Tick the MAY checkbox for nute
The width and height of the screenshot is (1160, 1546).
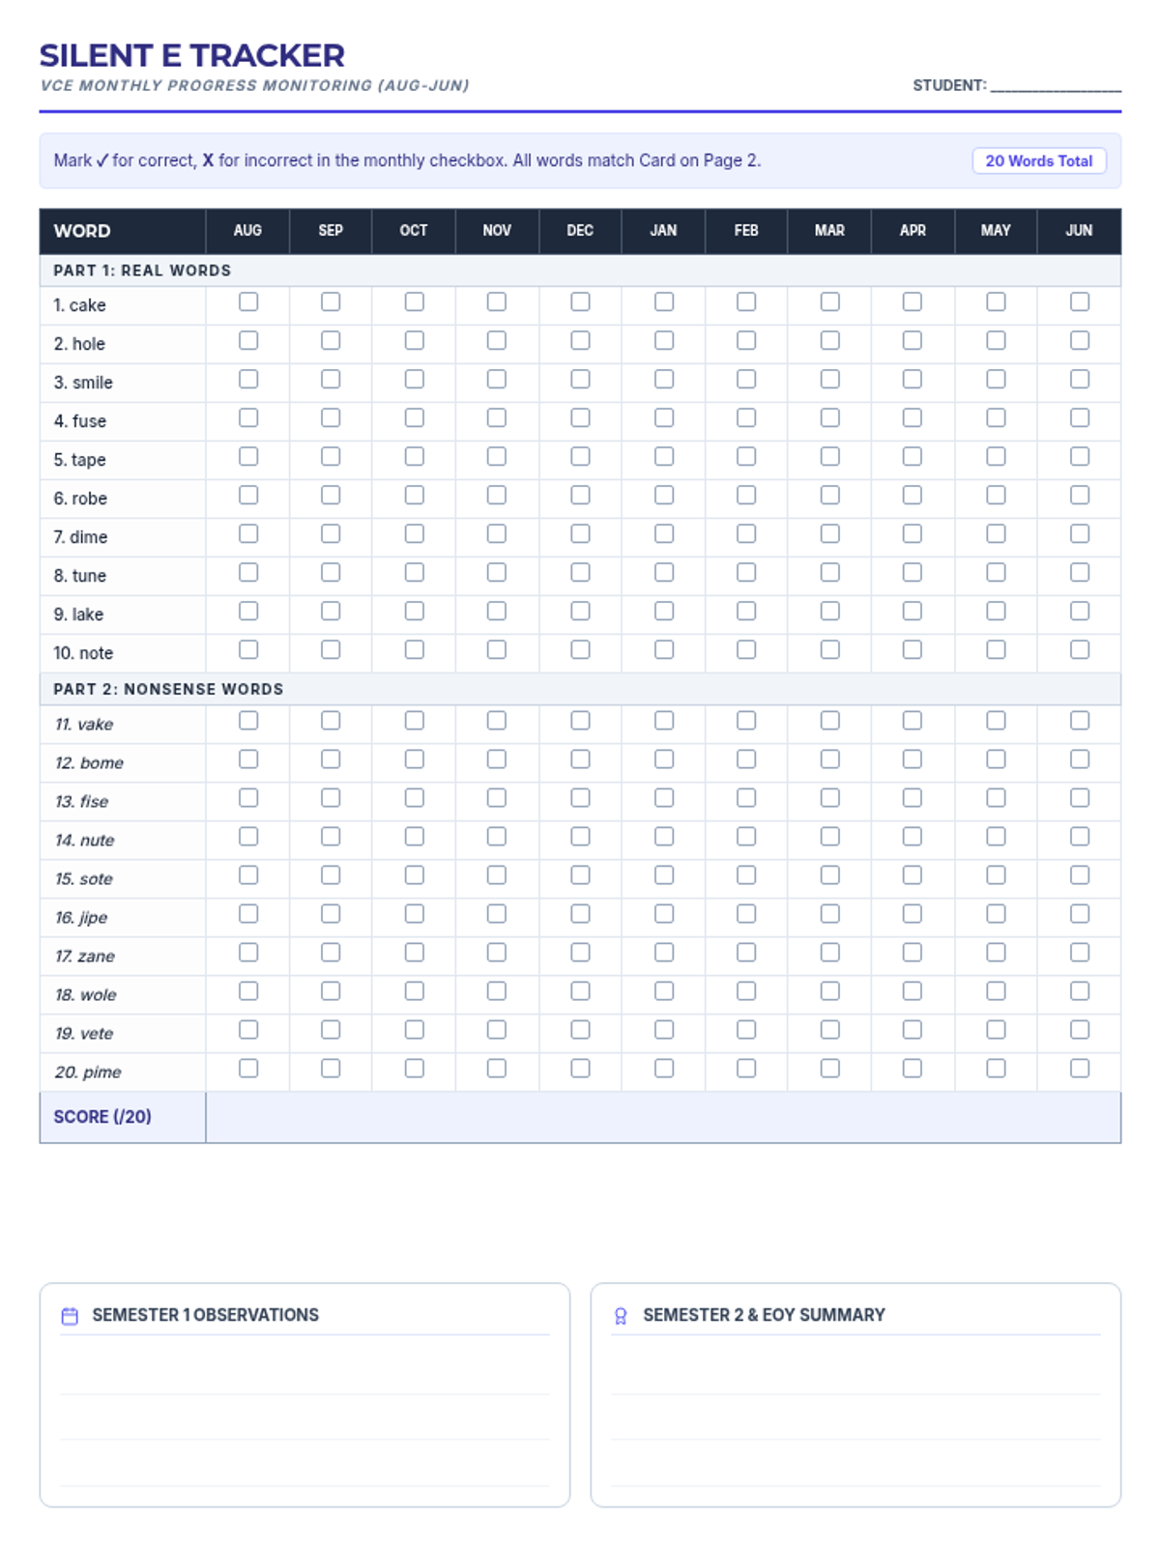tap(996, 837)
